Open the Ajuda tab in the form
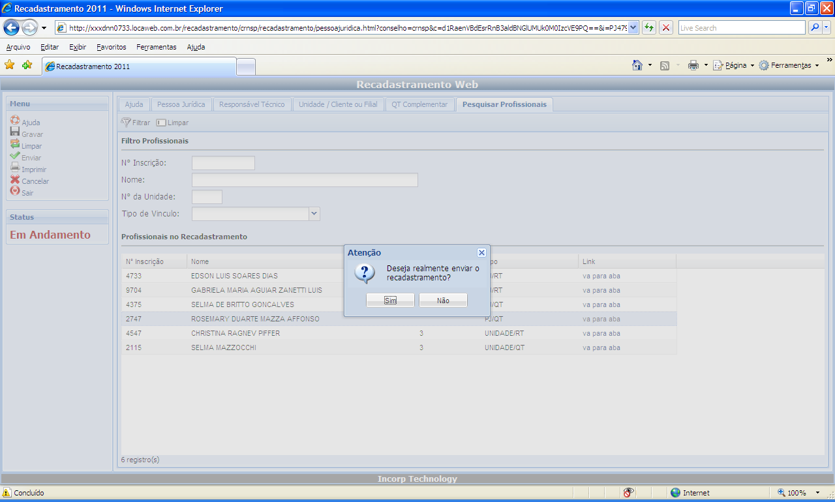 click(134, 104)
